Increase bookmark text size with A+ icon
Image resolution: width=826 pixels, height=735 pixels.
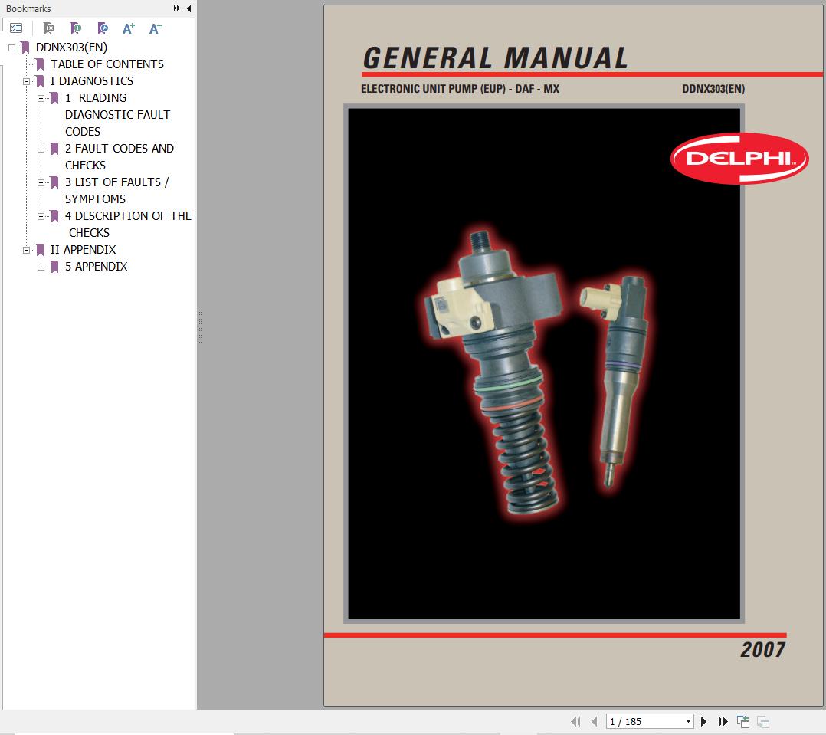click(128, 28)
